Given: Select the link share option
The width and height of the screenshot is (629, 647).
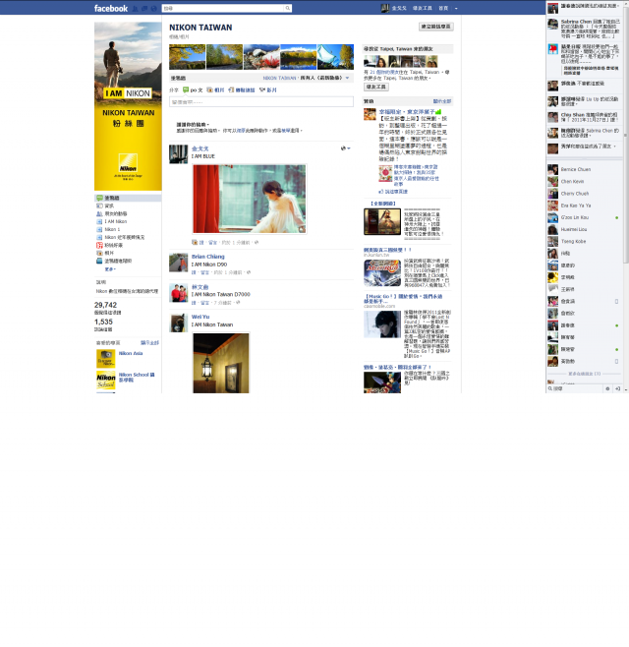Looking at the screenshot, I should [x=242, y=89].
